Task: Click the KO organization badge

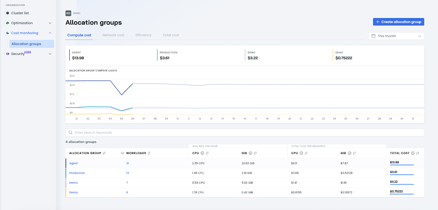Action: tap(68, 13)
